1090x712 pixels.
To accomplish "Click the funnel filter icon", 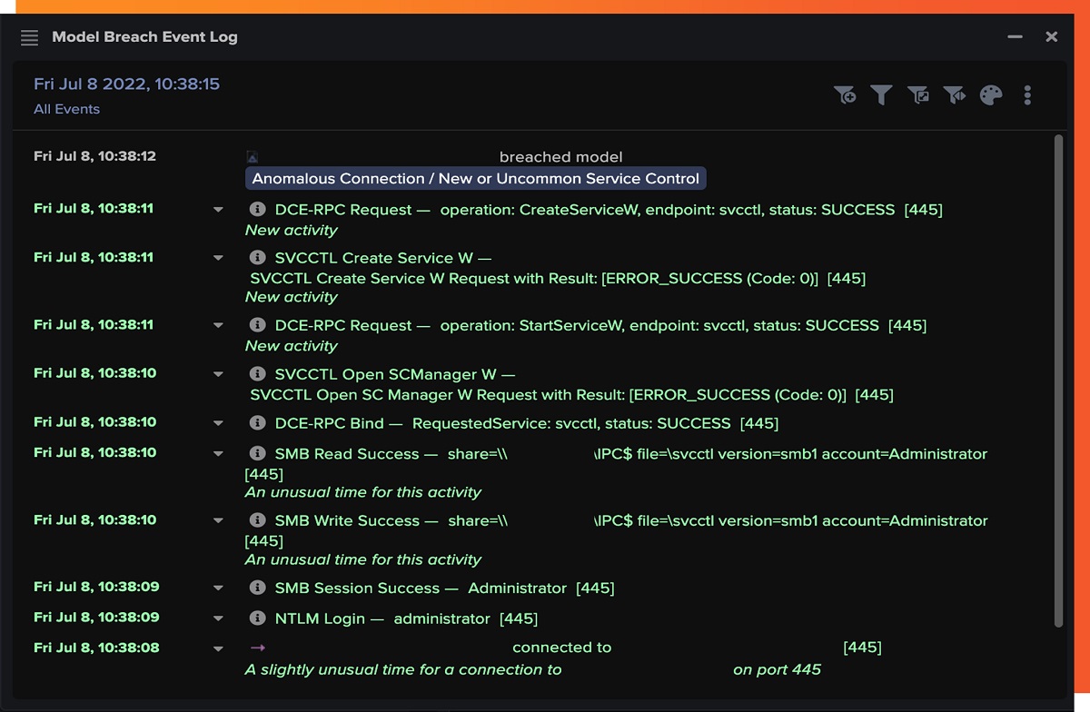I will (x=881, y=94).
